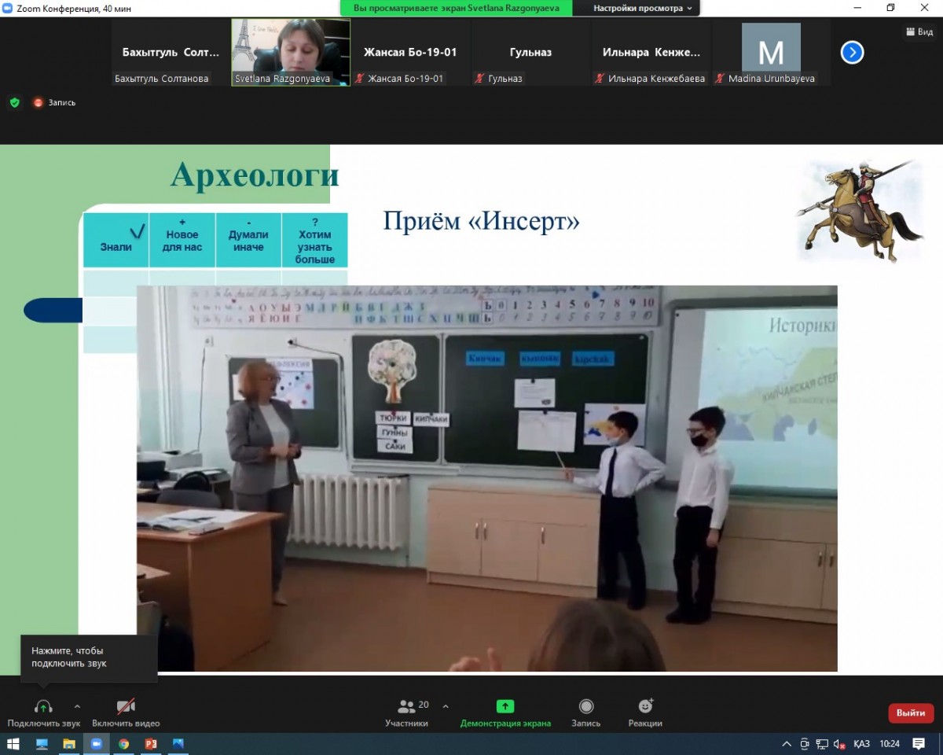Click the green encryption shield icon

coord(14,102)
